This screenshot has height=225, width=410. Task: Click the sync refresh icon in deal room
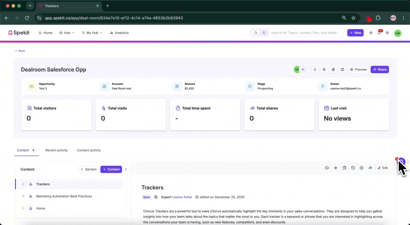[315, 69]
